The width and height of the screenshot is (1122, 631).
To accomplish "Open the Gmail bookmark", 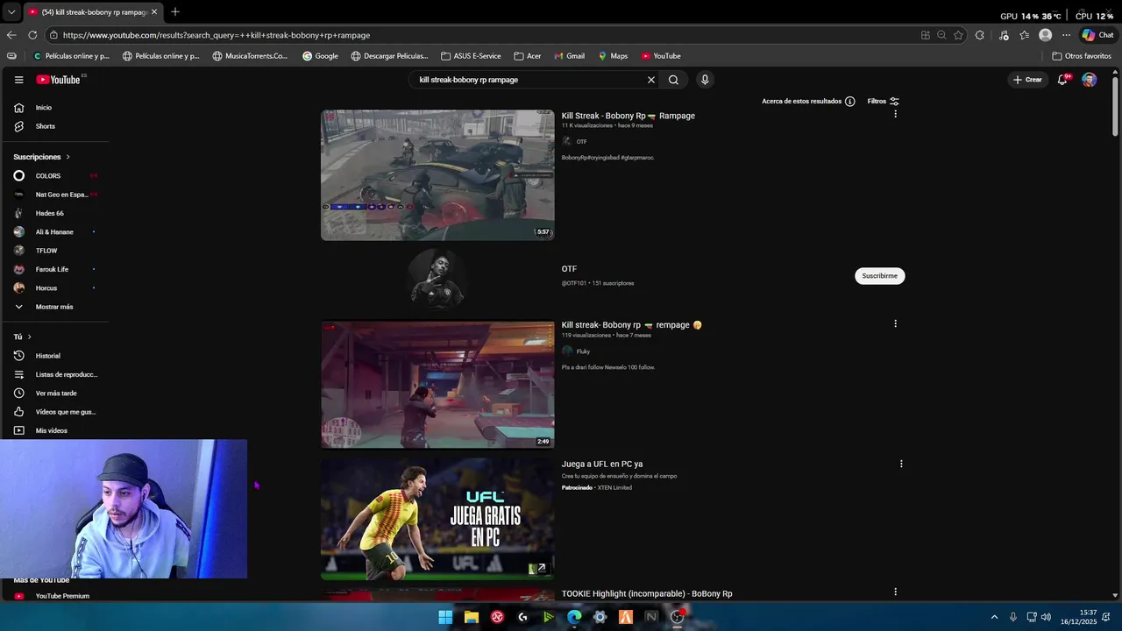I will click(569, 56).
